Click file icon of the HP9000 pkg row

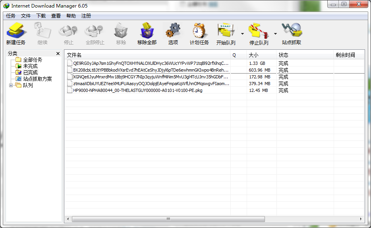[x=70, y=90]
